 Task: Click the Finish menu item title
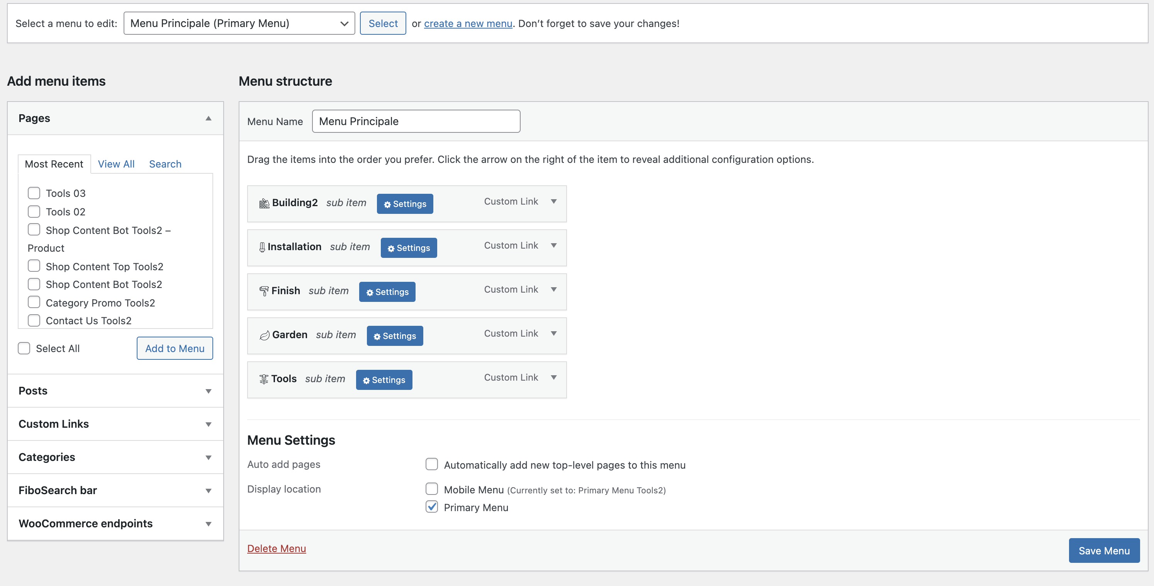(x=286, y=291)
